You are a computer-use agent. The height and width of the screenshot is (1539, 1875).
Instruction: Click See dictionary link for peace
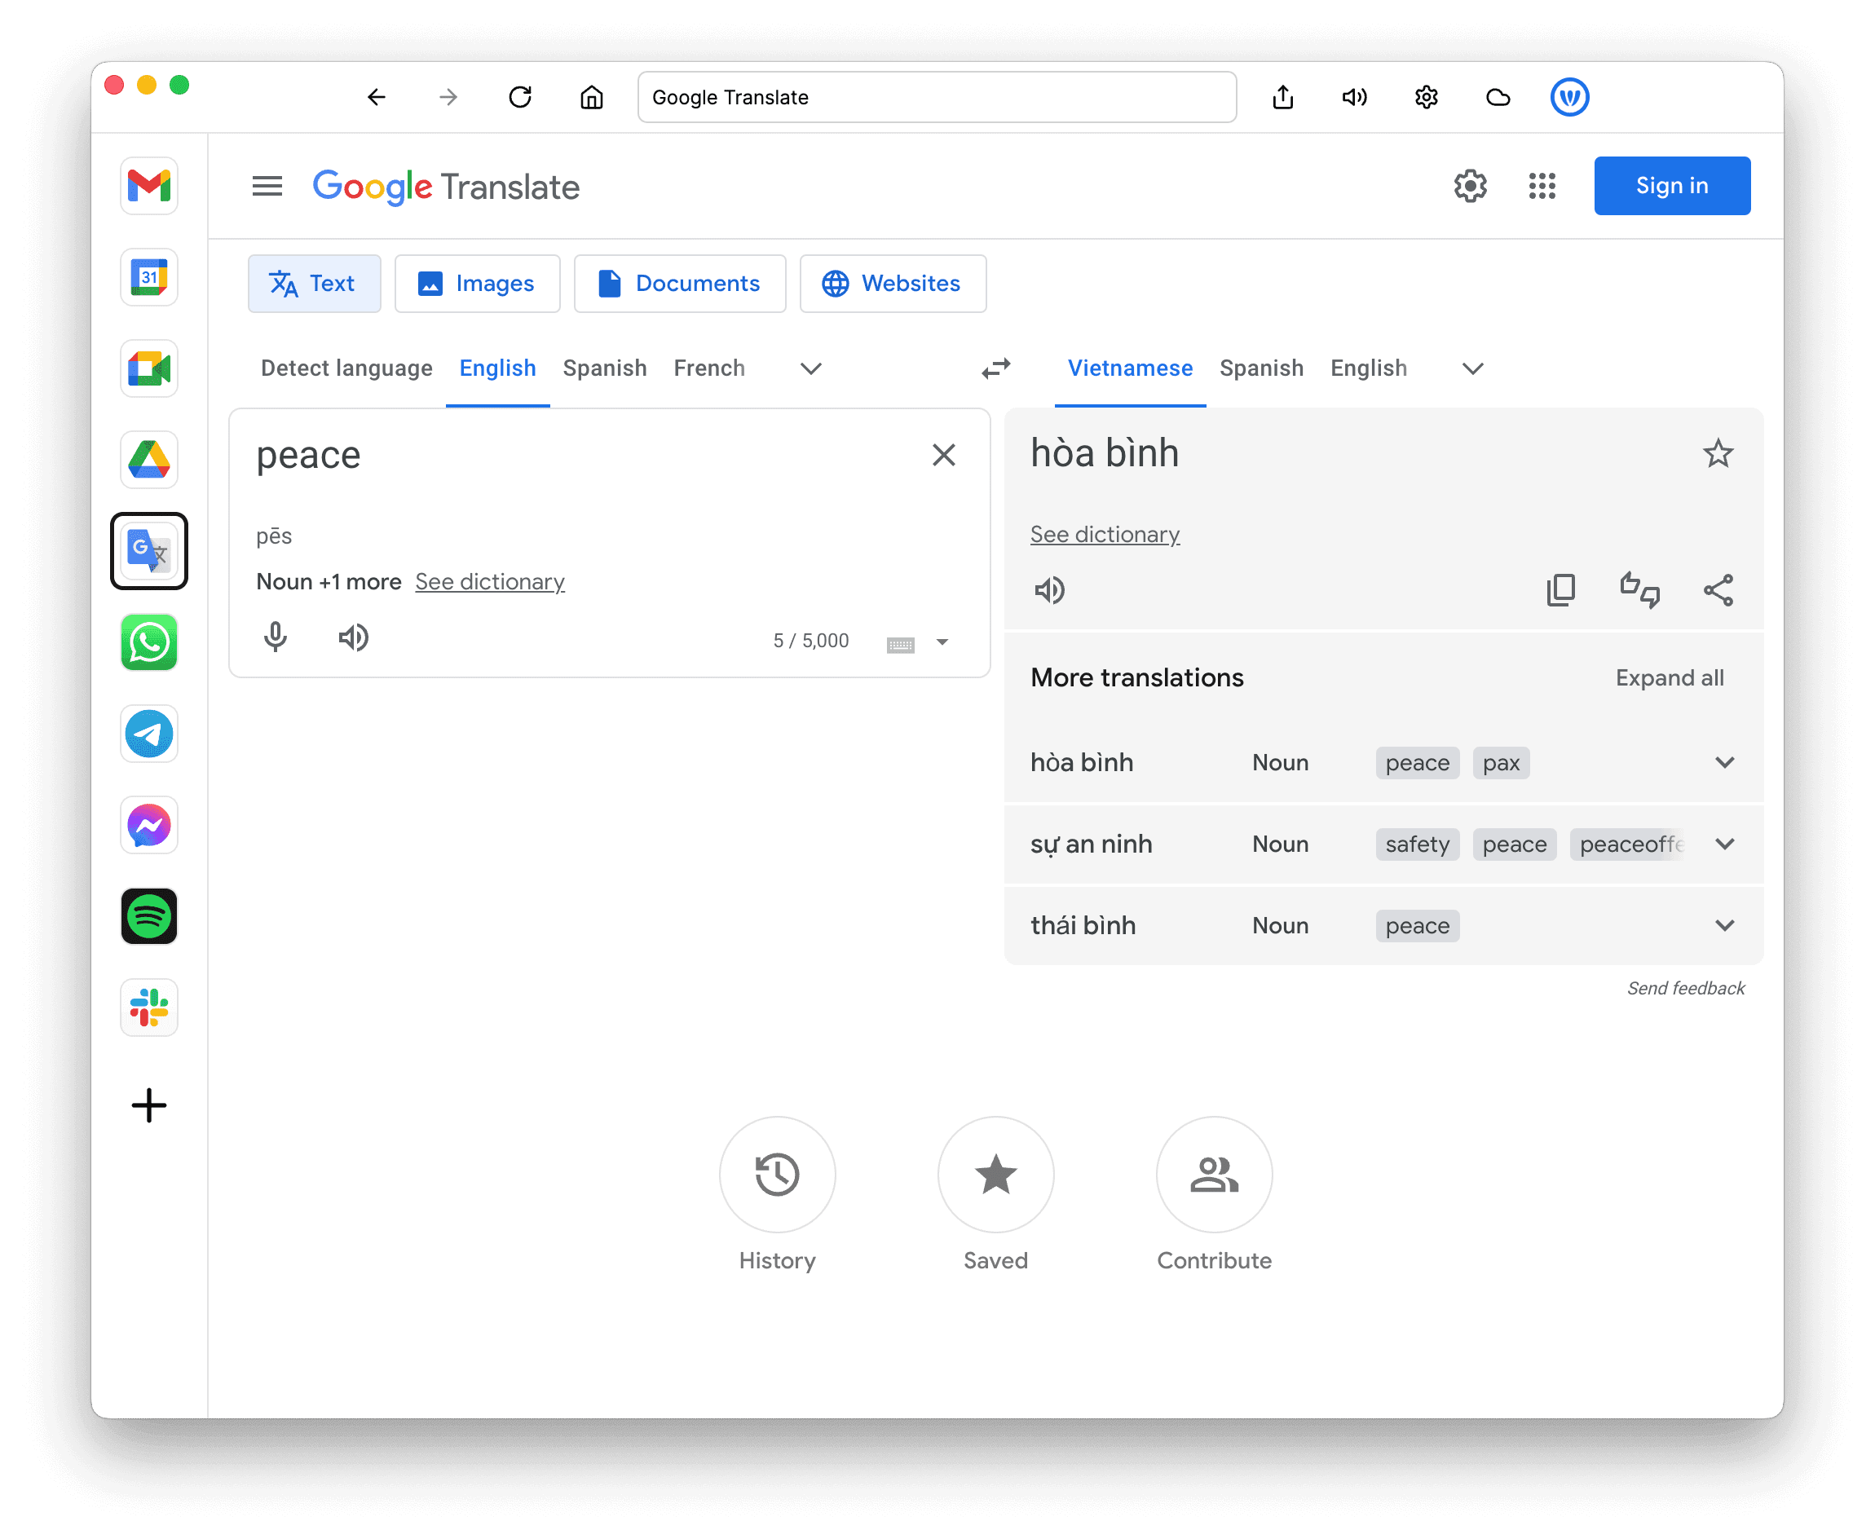point(487,580)
